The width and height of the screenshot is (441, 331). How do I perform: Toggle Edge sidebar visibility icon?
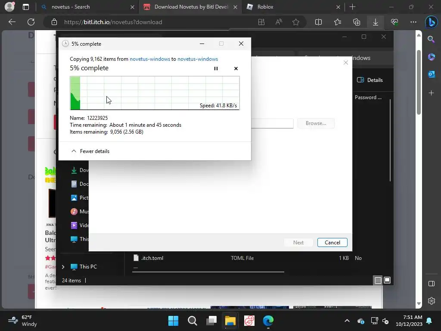[x=431, y=284]
